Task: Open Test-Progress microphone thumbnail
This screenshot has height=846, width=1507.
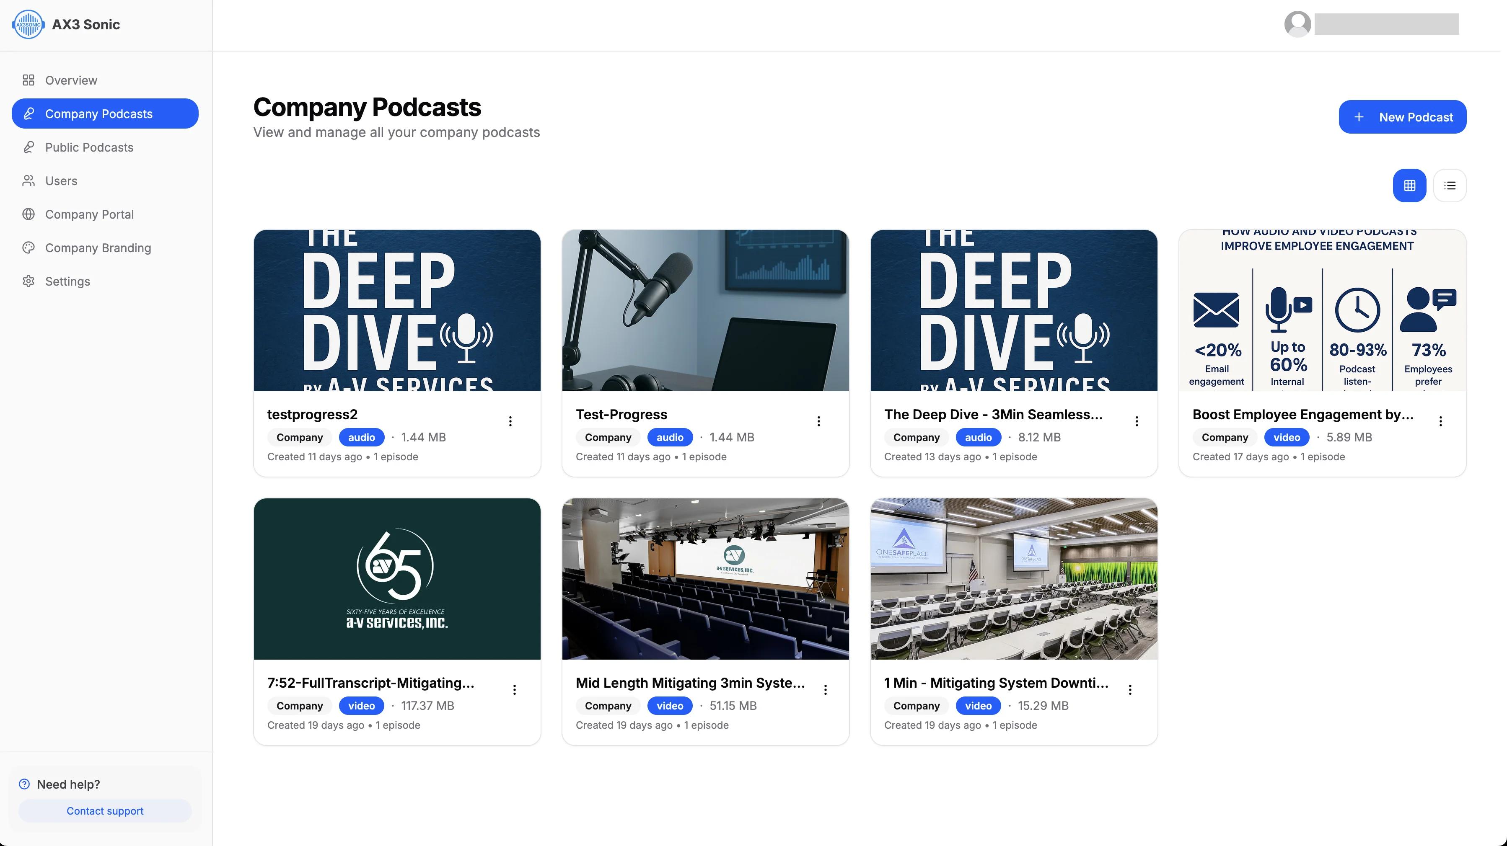Action: (x=705, y=310)
